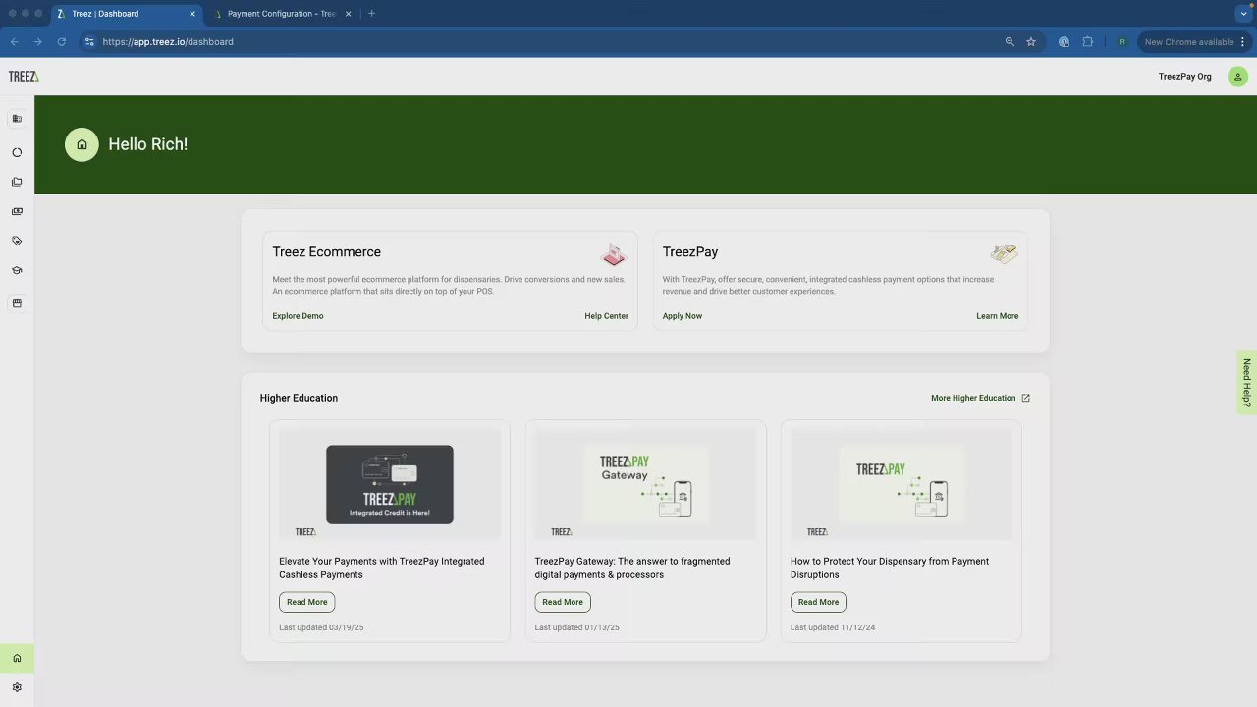Open the TreezPay Gateway article thumbnail
The image size is (1257, 707).
coord(645,484)
